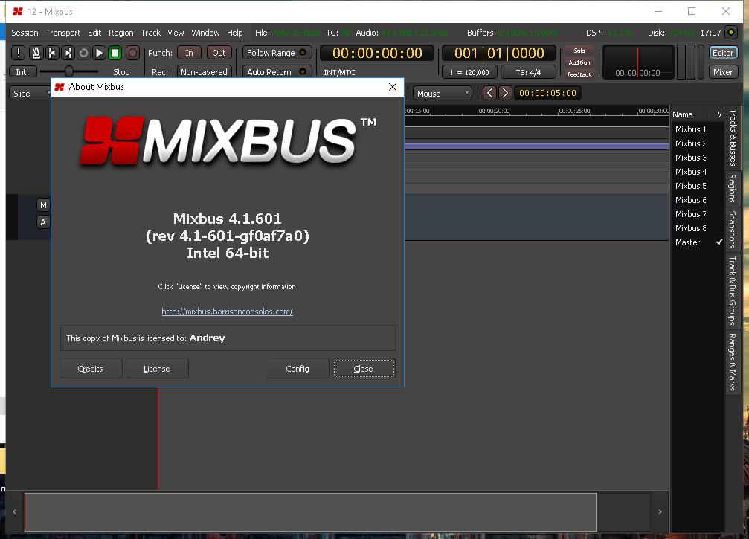Screen dimensions: 749x539
Task: Click the shuttle speed slider handle
Action: (69, 71)
